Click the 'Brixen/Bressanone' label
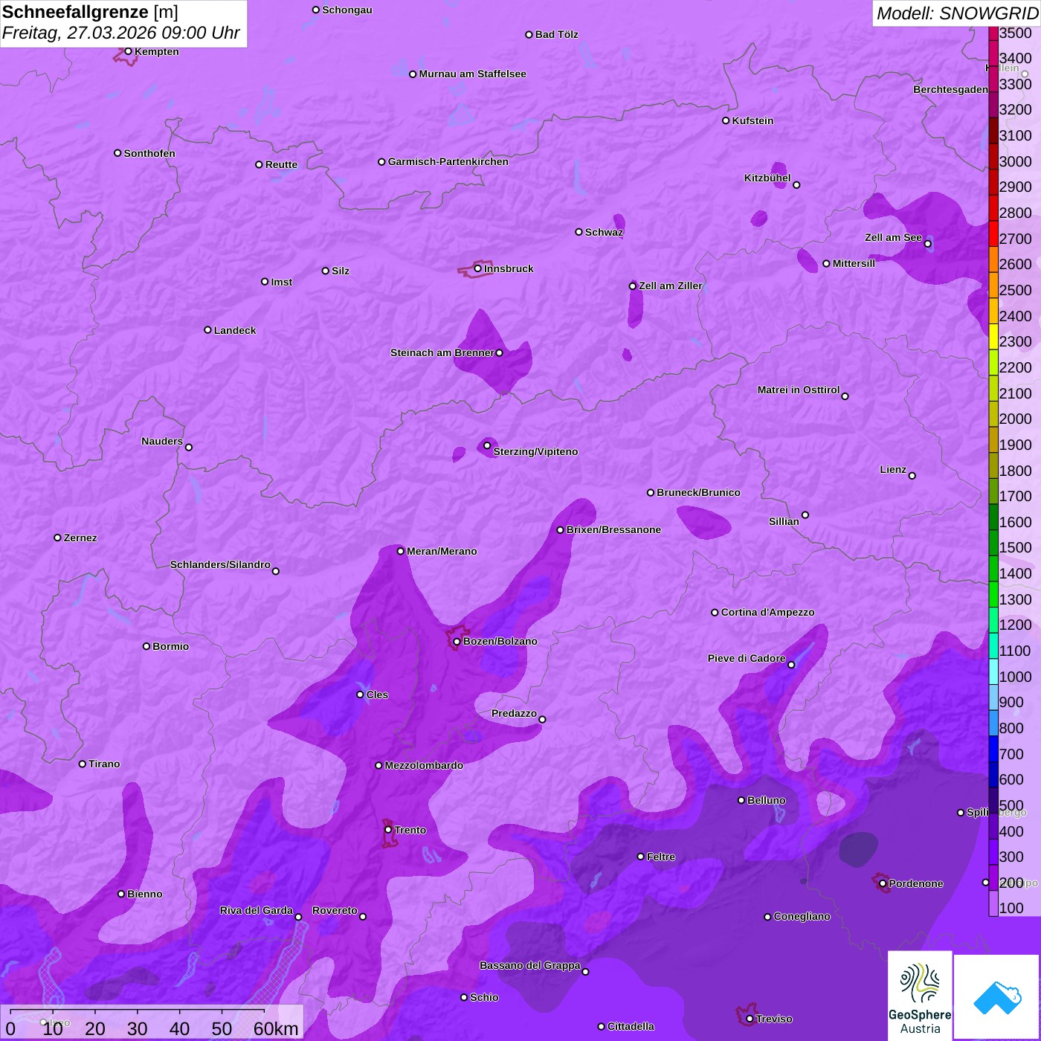 [613, 529]
